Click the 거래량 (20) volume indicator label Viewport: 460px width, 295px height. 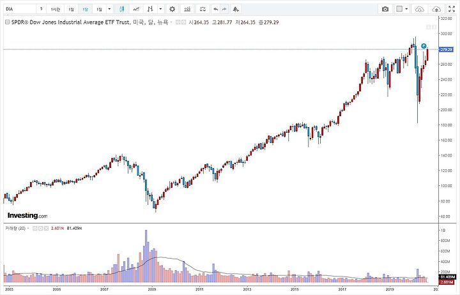click(x=15, y=228)
